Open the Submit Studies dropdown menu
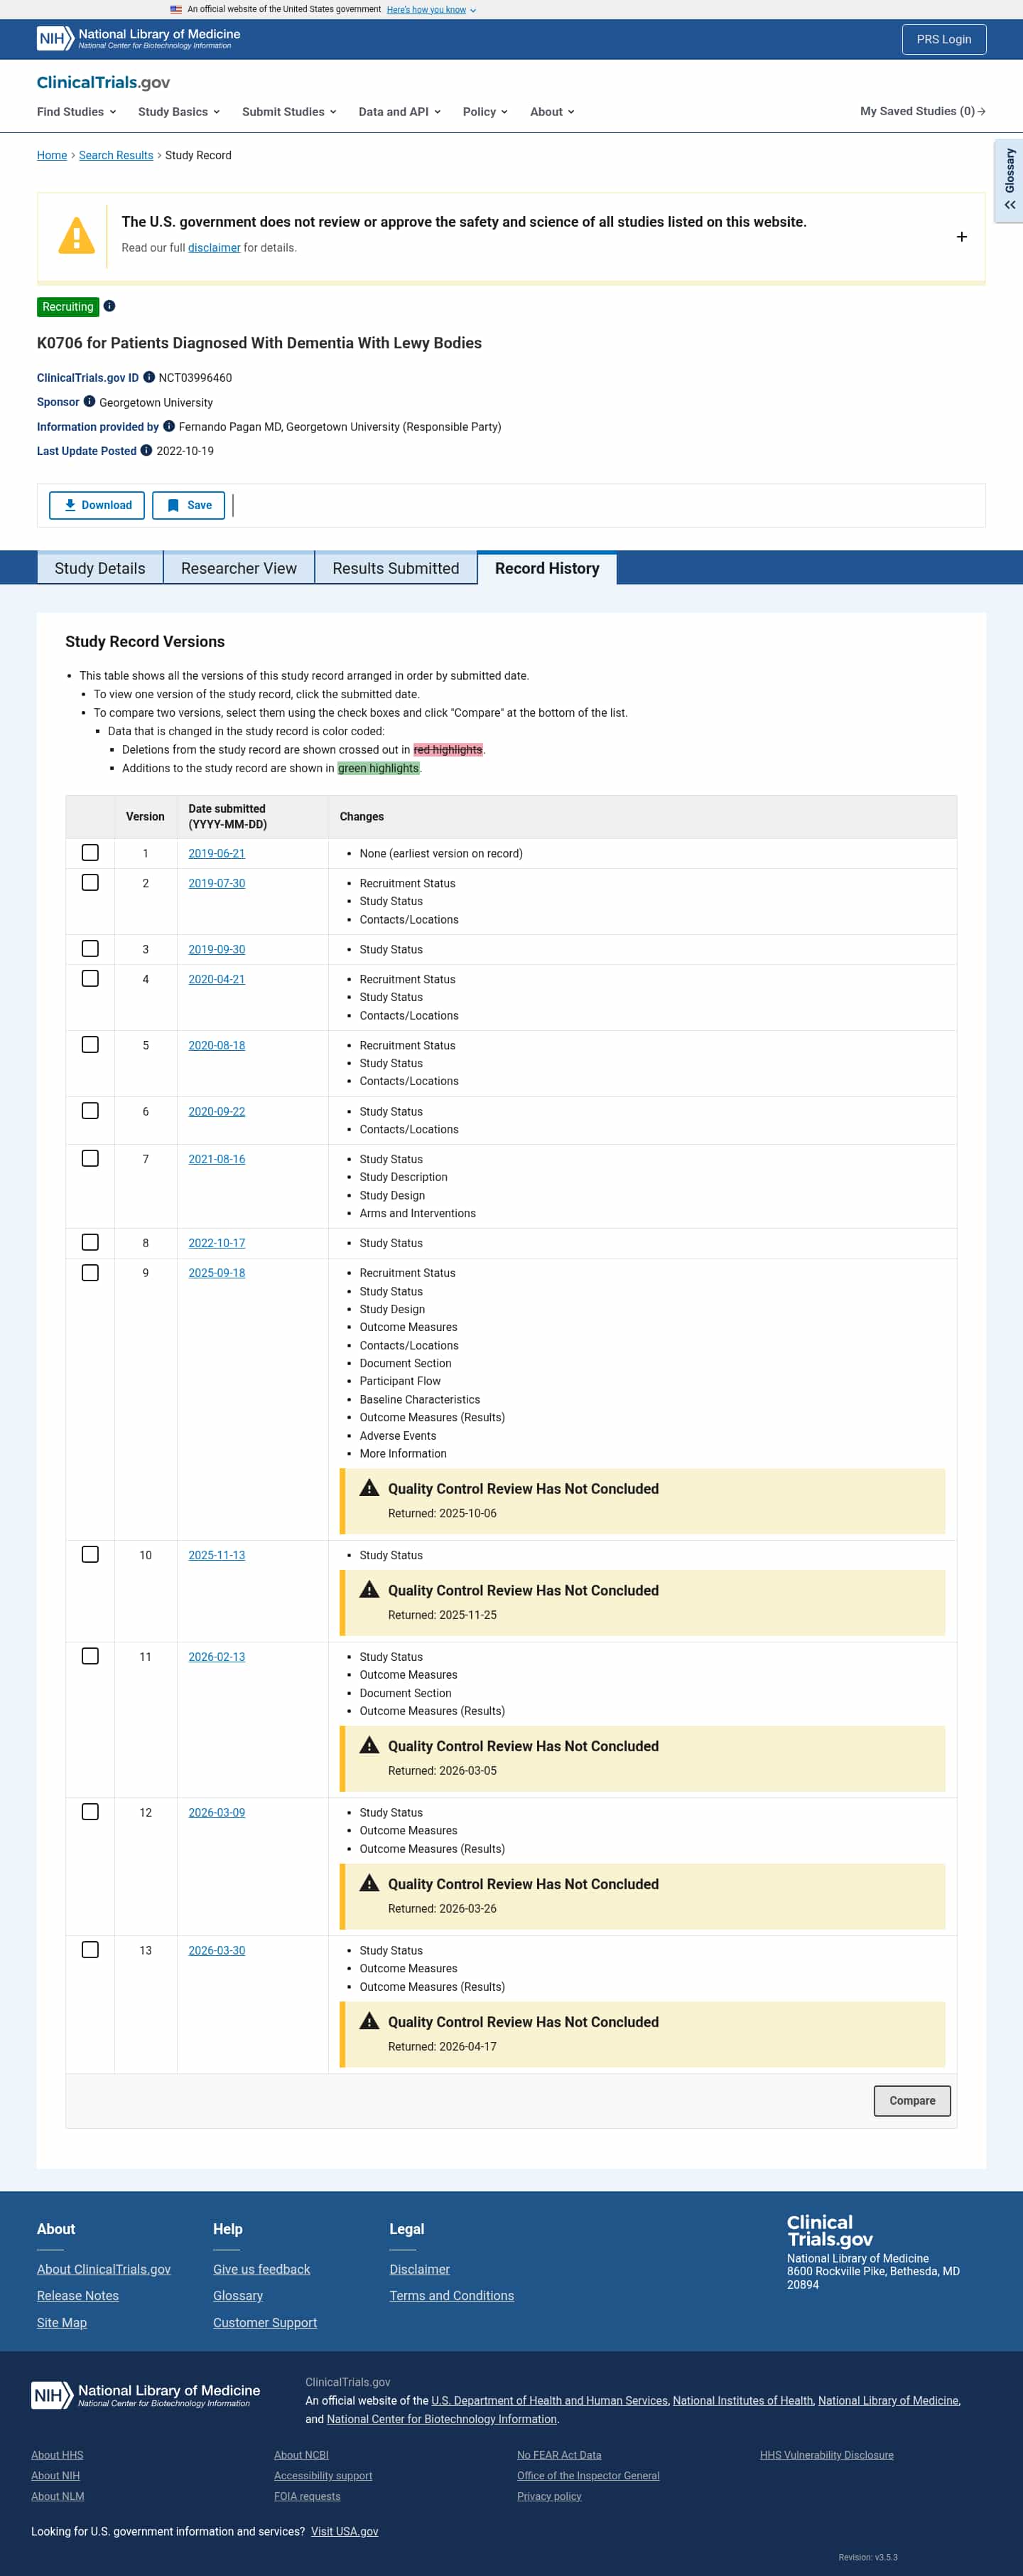 (290, 112)
